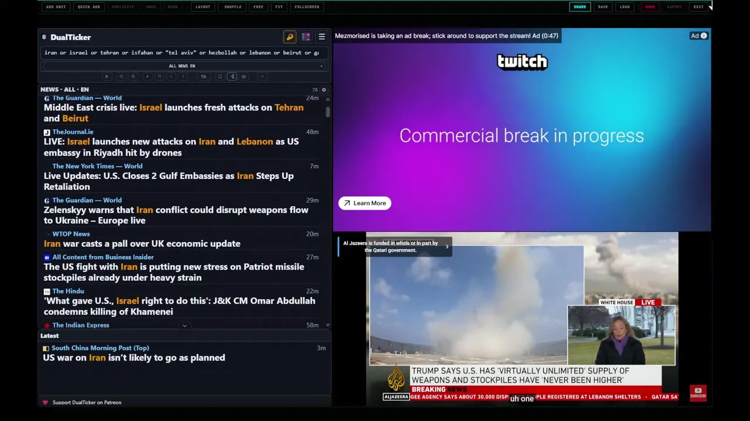The height and width of the screenshot is (421, 750).
Task: Click the EXPORT button
Action: [674, 7]
